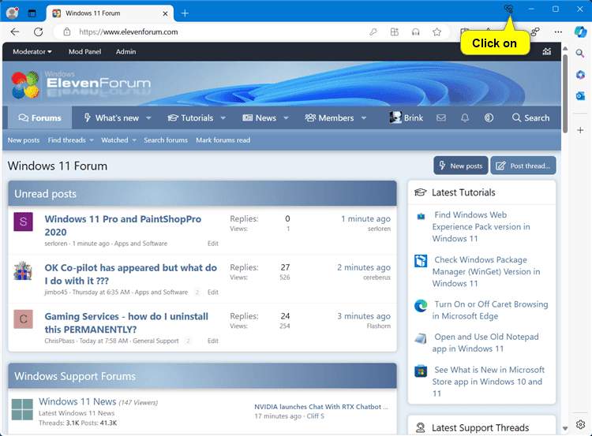The height and width of the screenshot is (436, 592).
Task: Toggle the forum dark/light style icon
Action: pyautogui.click(x=489, y=118)
